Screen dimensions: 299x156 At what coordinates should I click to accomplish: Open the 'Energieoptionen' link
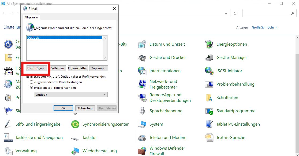(232, 44)
